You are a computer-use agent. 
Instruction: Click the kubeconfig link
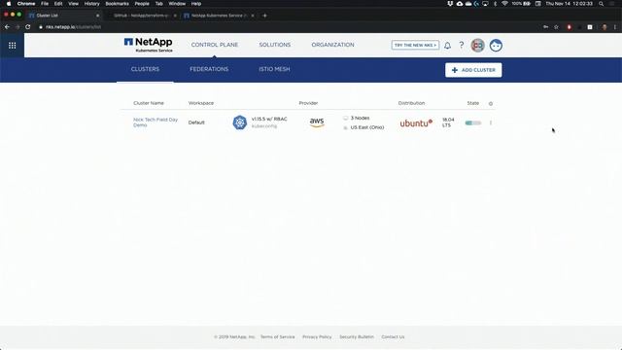(x=264, y=126)
